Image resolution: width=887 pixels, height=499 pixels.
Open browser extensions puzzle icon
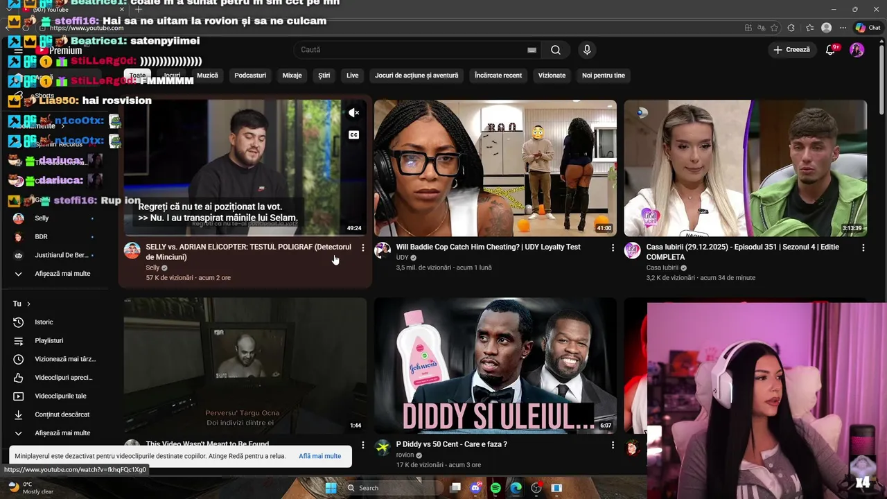click(x=791, y=28)
